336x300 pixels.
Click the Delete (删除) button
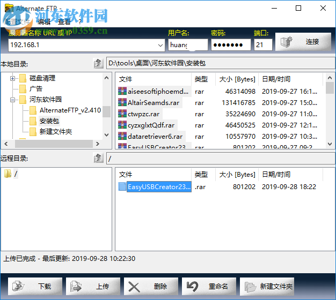(151, 286)
